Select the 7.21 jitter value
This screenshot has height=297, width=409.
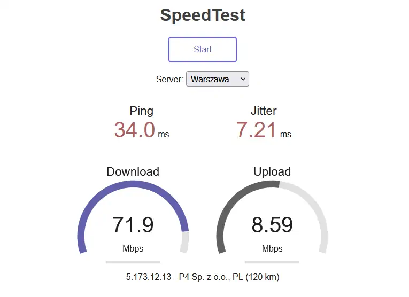257,130
